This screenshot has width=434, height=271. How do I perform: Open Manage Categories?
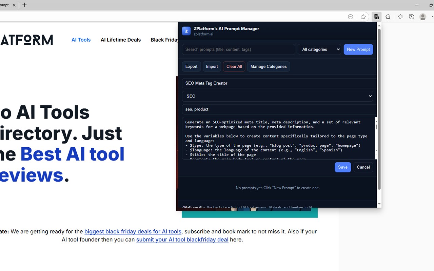click(x=269, y=66)
